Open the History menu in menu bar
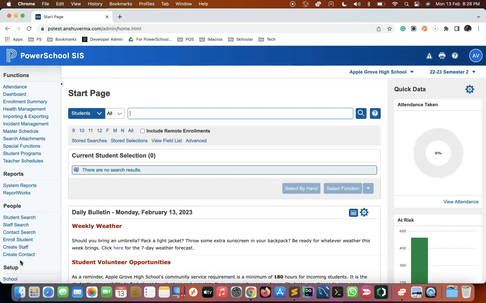486x303 pixels. point(95,4)
